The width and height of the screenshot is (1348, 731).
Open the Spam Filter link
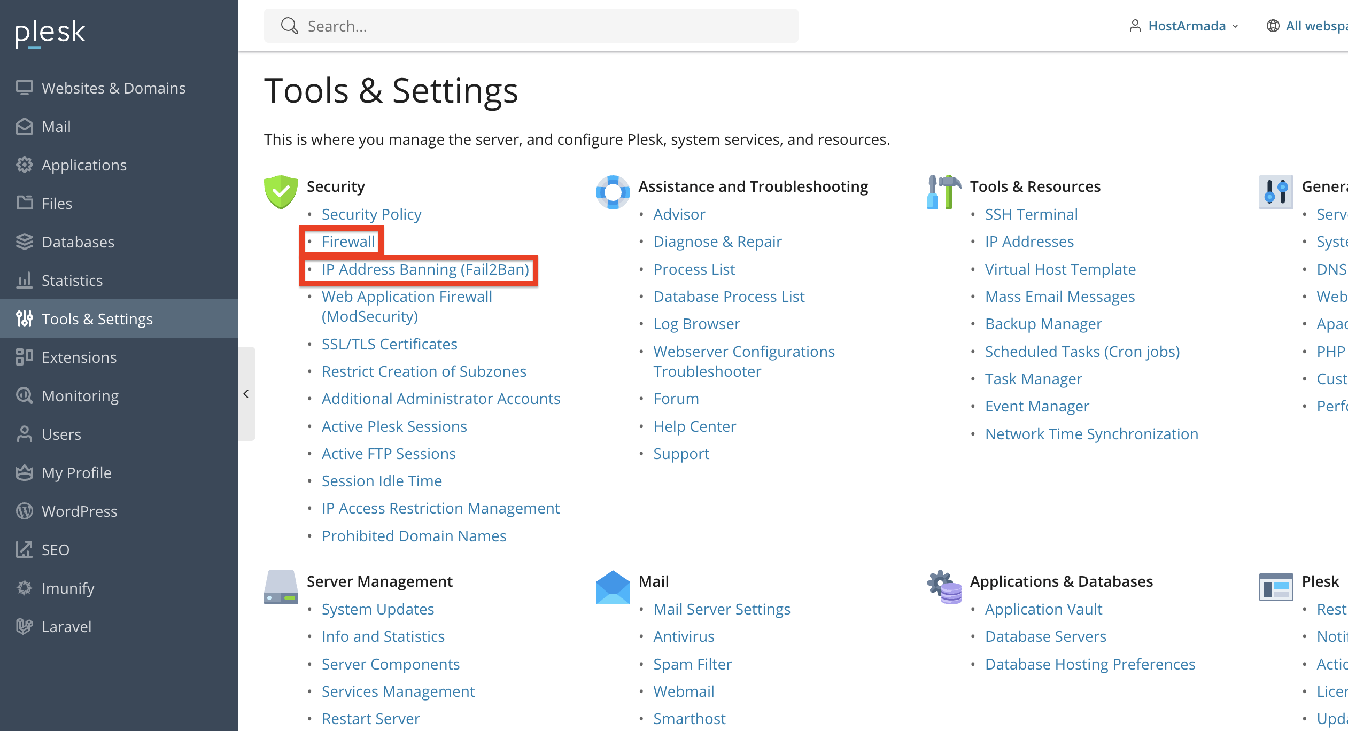(692, 664)
